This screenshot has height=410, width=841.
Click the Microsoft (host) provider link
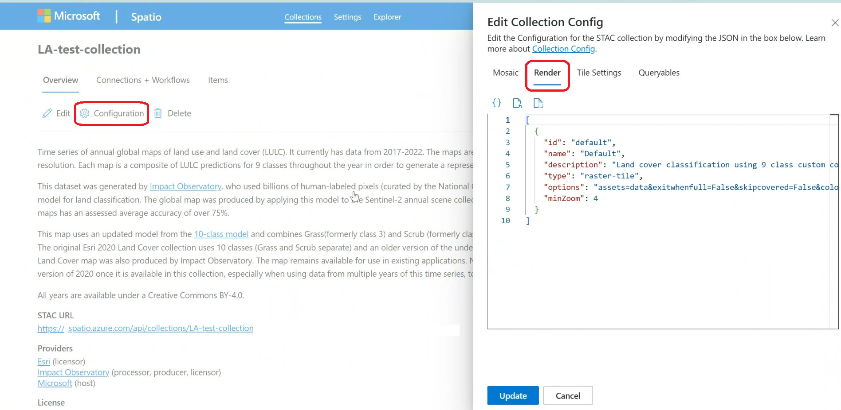tap(55, 383)
